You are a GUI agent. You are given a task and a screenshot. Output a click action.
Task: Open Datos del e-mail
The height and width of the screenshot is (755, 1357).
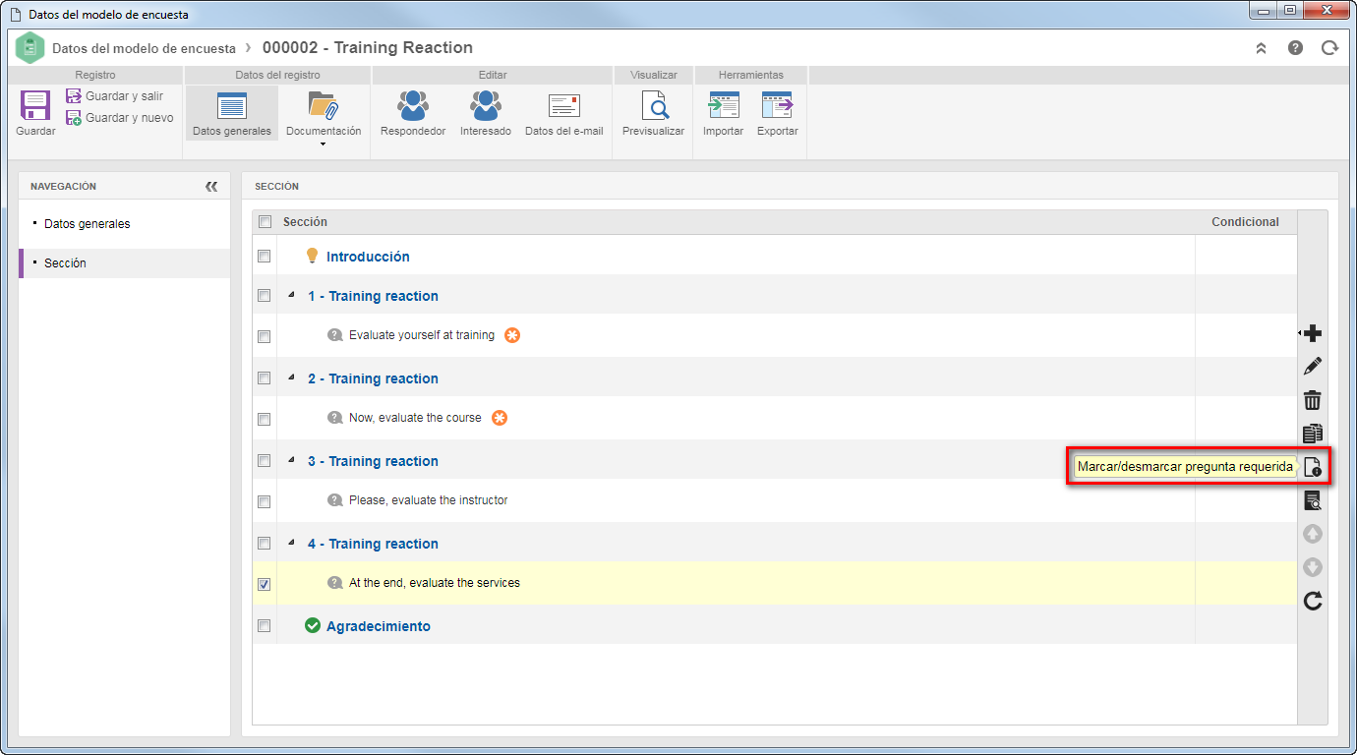pos(564,114)
